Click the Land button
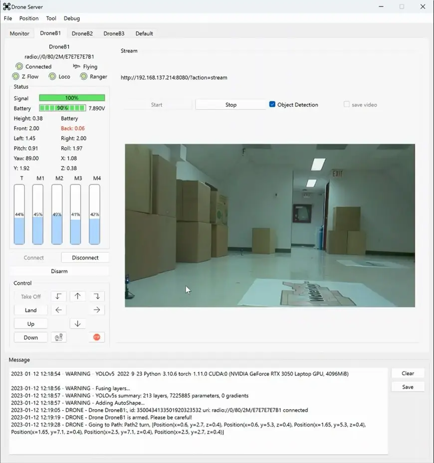Image resolution: width=434 pixels, height=463 pixels. 30,309
